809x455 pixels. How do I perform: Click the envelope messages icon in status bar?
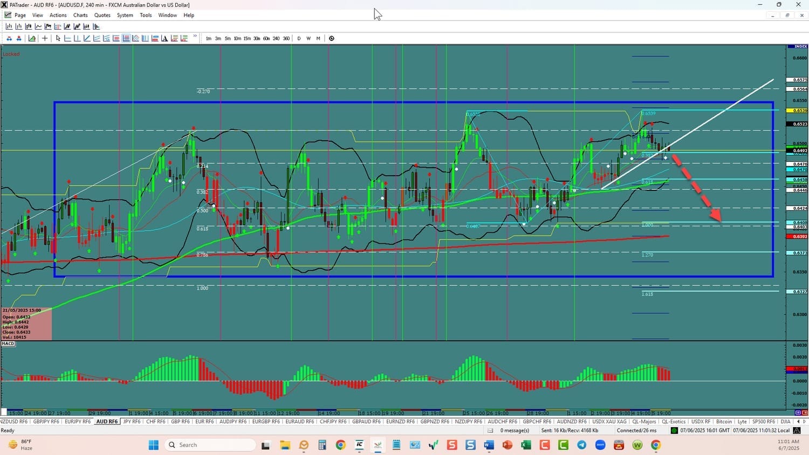click(x=490, y=431)
